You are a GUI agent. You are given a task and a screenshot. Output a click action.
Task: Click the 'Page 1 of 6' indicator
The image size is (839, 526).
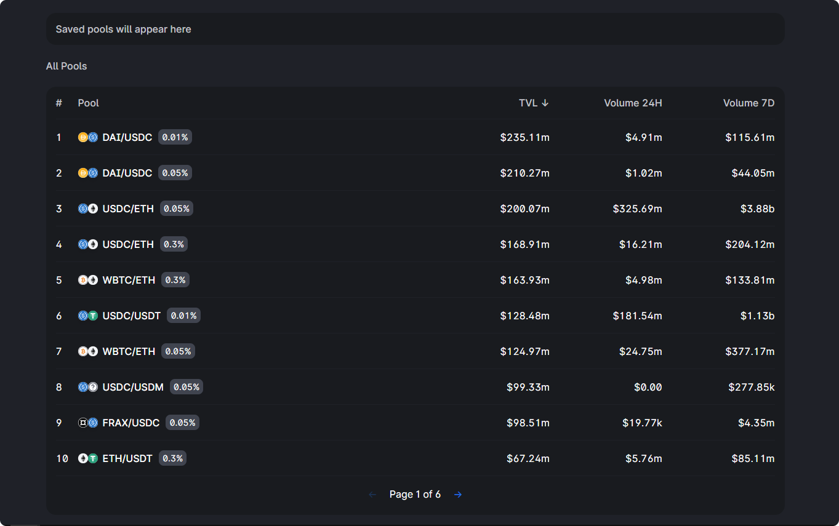pos(415,495)
